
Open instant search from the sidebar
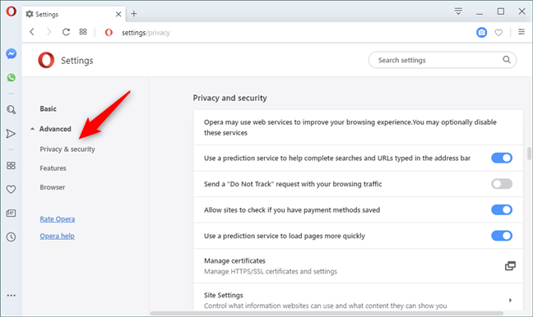(12, 109)
